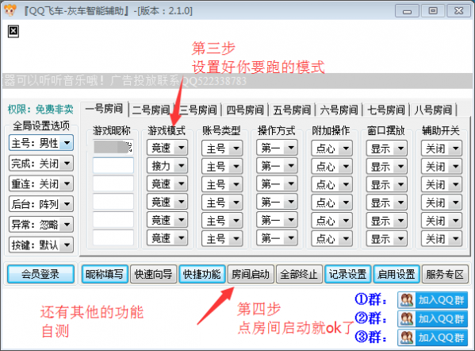475x351 pixels.
Task: Click the third 游戏昵称 input field
Action: pos(113,184)
